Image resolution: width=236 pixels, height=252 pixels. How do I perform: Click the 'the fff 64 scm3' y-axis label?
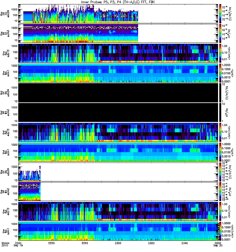click(5, 192)
